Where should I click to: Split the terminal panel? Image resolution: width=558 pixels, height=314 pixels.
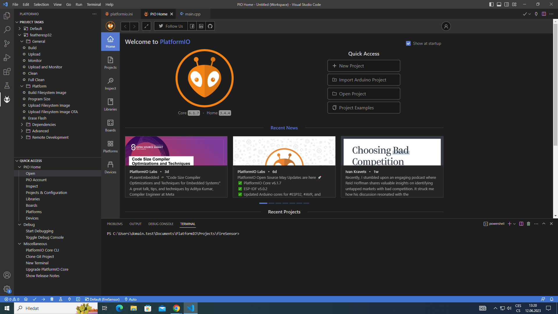pyautogui.click(x=521, y=224)
